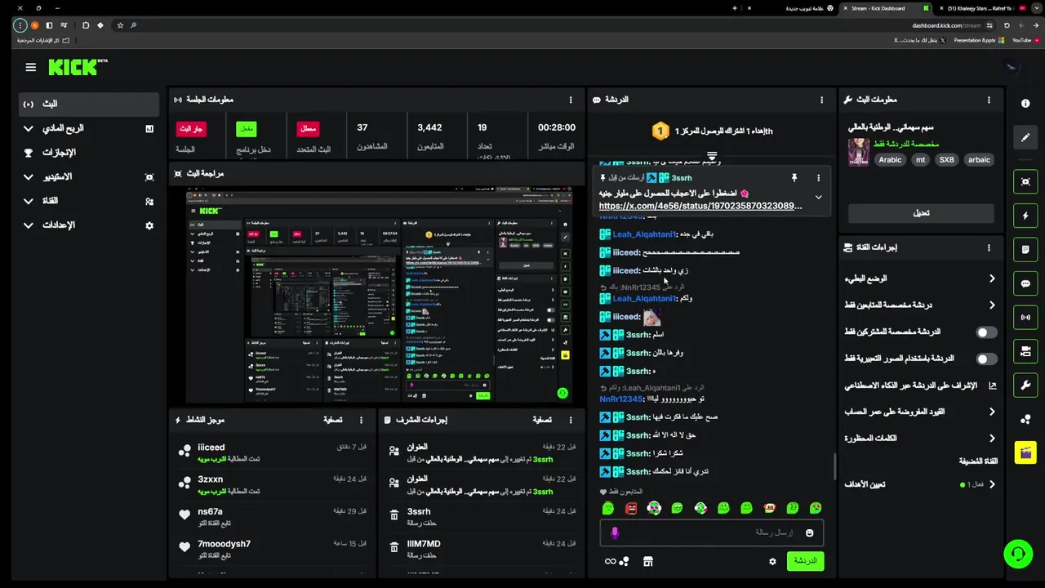Viewport: 1045px width, 588px height.
Task: Open chat settings gear icon
Action: 772,561
